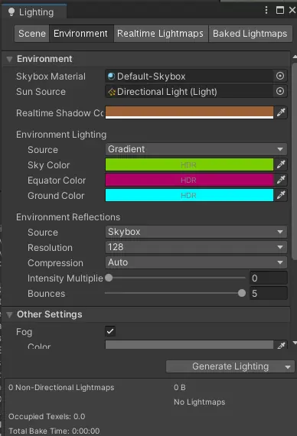
Task: Click the Fog label
Action: (24, 332)
